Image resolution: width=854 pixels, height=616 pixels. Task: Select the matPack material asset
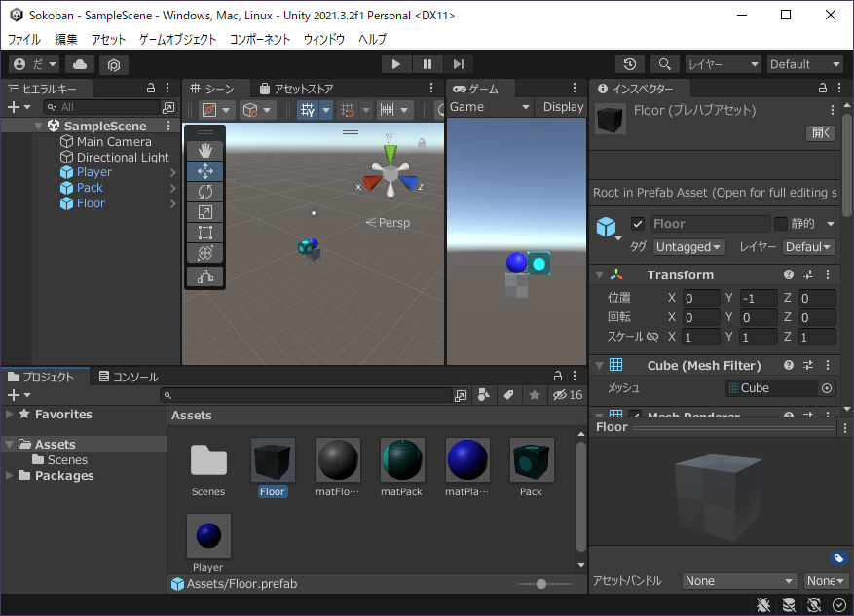tap(401, 467)
